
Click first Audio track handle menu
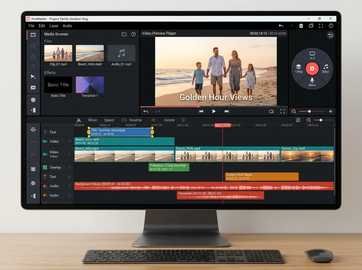pyautogui.click(x=69, y=186)
